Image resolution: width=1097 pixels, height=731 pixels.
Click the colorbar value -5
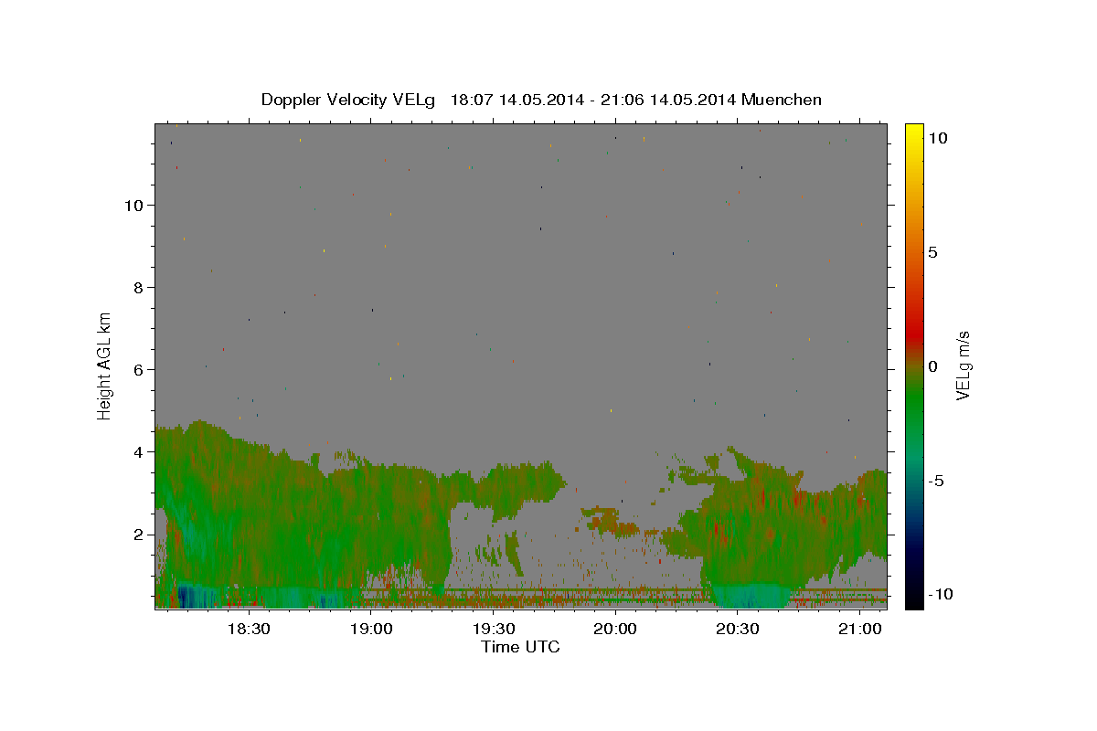[936, 481]
